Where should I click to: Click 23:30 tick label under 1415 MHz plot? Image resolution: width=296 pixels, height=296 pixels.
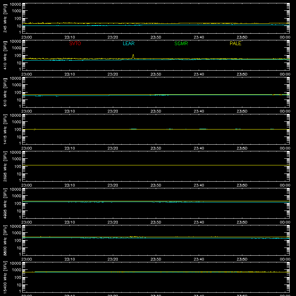pos(156,148)
